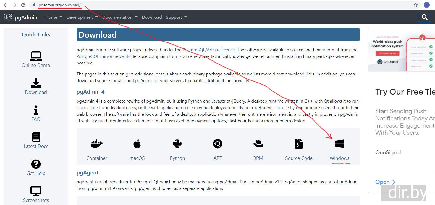Open the Screenshots text link
The image size is (435, 205).
tap(36, 200)
